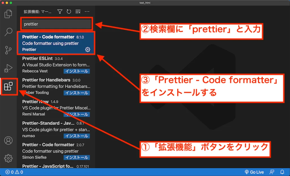Select the Prettier ESLint extension entry
Image resolution: width=290 pixels, height=176 pixels.
tap(45, 65)
